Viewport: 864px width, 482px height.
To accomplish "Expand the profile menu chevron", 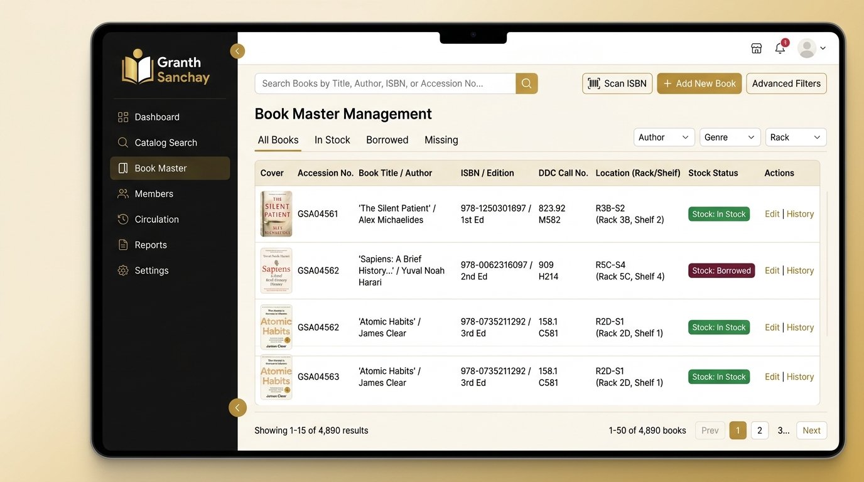I will [x=823, y=48].
